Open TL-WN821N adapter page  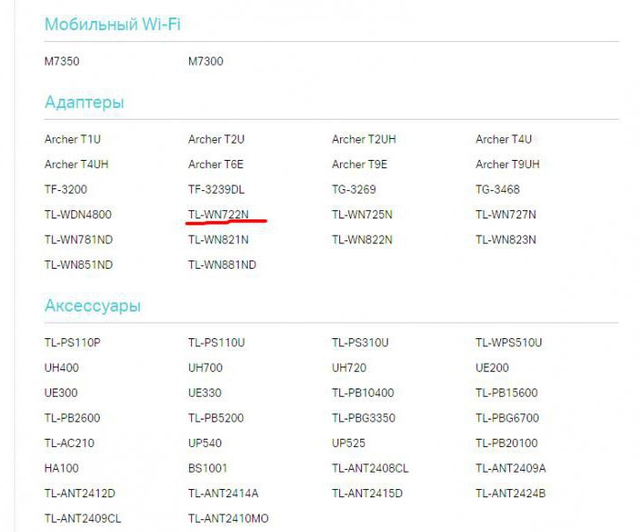(x=219, y=239)
